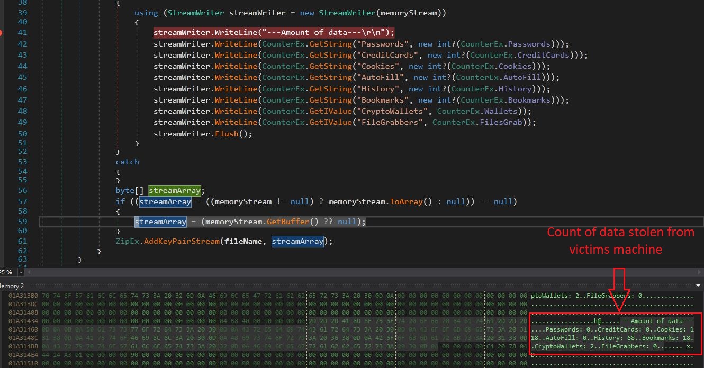Viewport: 704px width, 368px height.
Task: Select memory address 01A313B0 row
Action: (23, 296)
